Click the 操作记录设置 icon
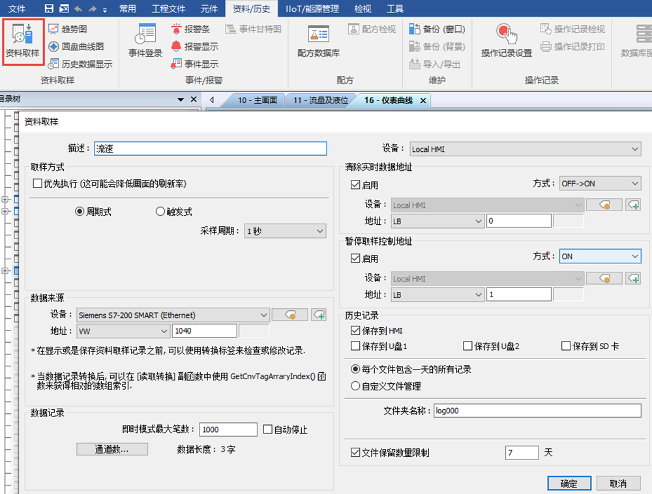Image resolution: width=652 pixels, height=494 pixels. tap(506, 40)
